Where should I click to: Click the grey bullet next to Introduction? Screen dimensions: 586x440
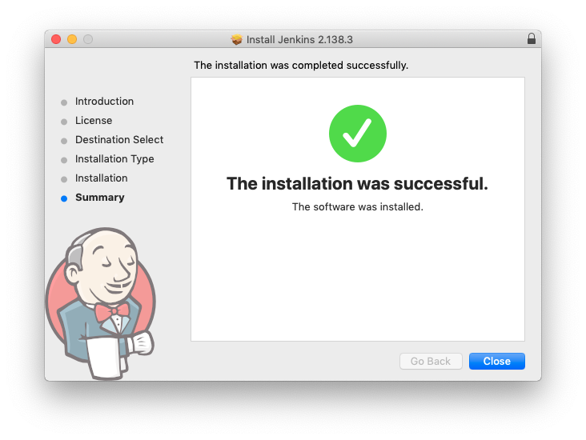(x=64, y=102)
